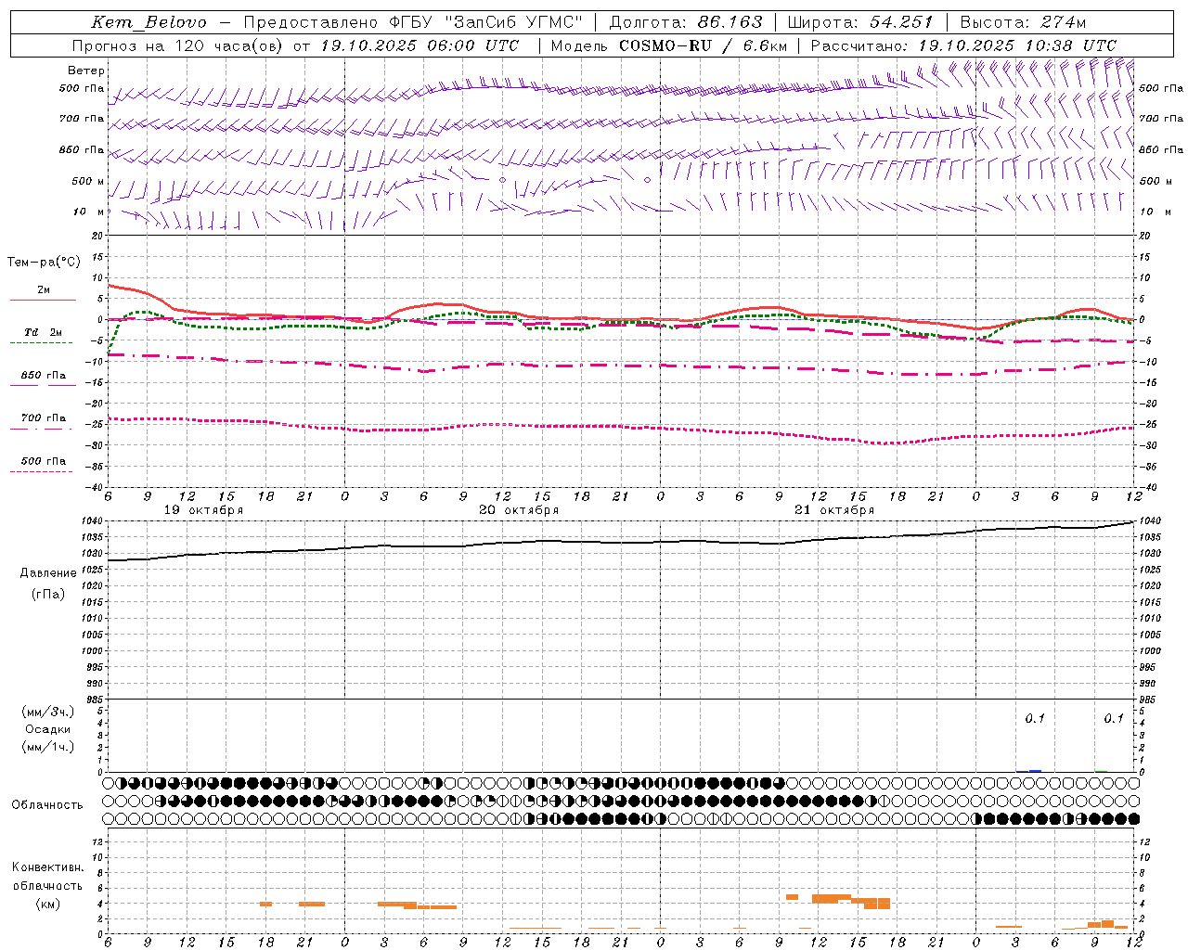Viewport: 1188px width, 950px height.
Task: Click the date label "19 октября"
Action: point(203,510)
